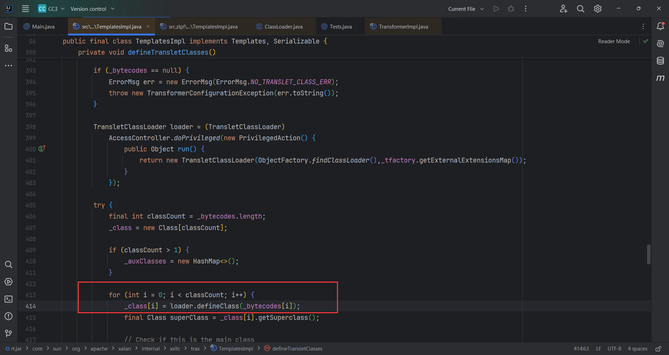This screenshot has width=669, height=355.
Task: Select the src TemplatesImpl.java tab
Action: (111, 26)
